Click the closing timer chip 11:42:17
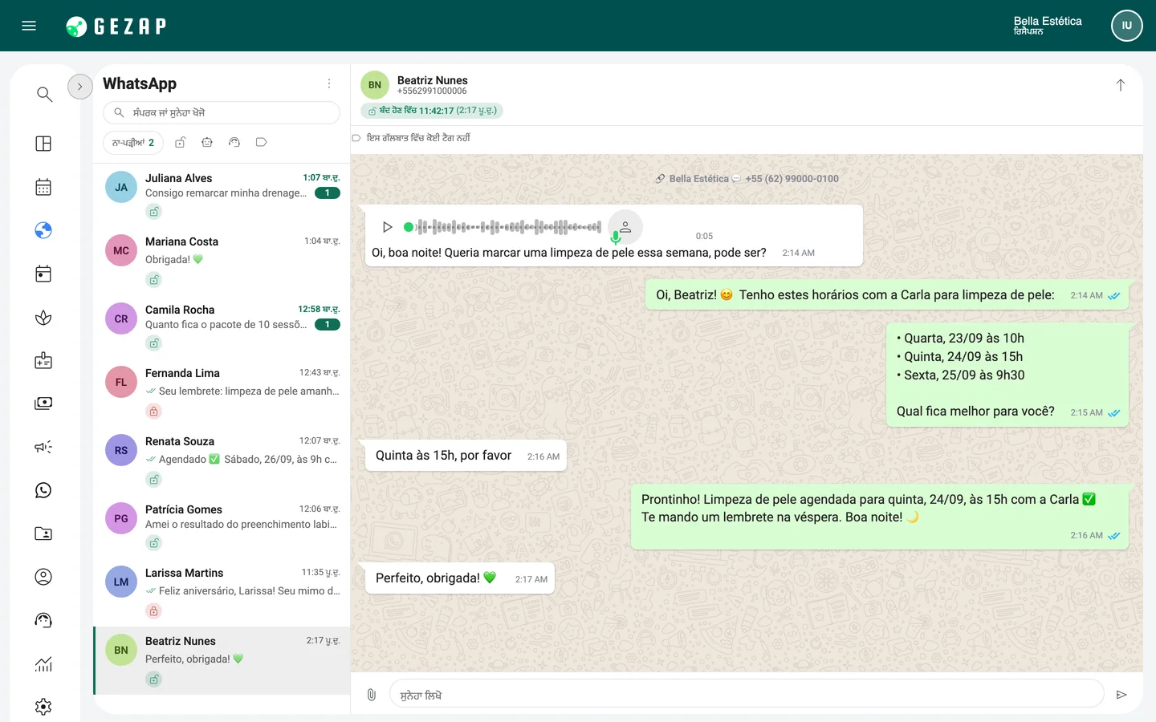Screen dimensions: 1156x722 click(x=432, y=111)
